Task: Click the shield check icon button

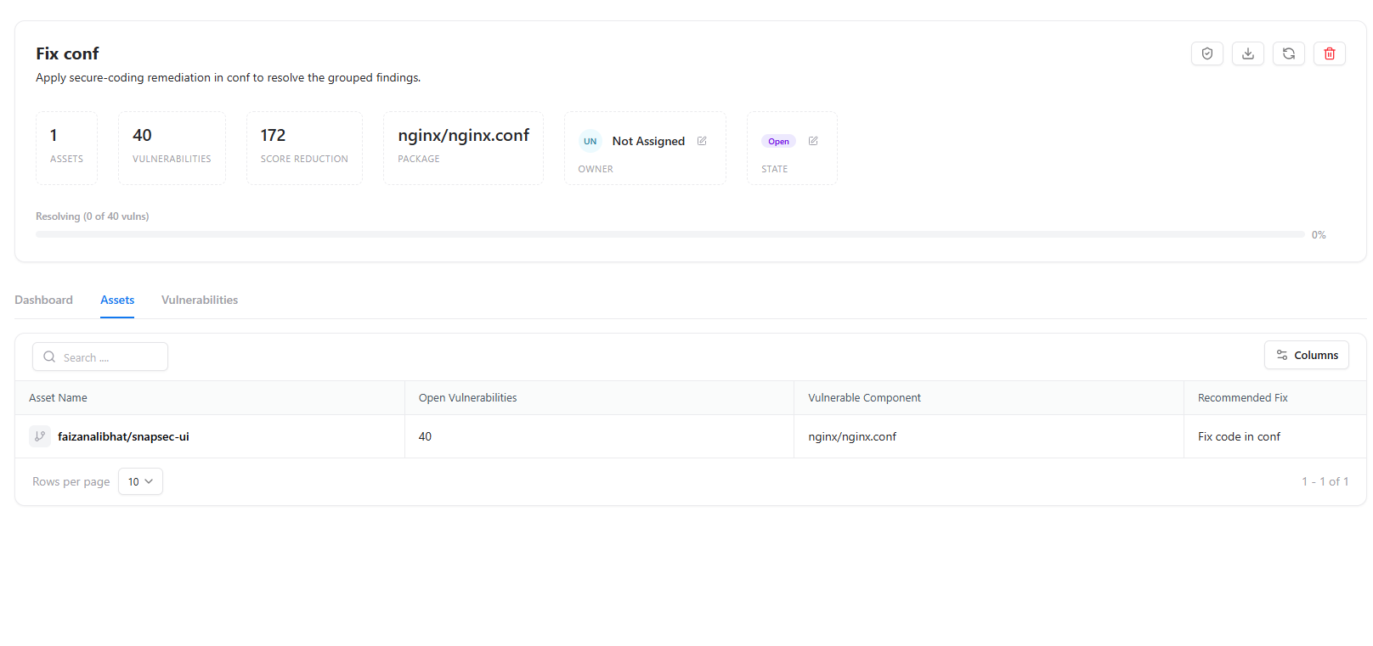Action: 1206,53
